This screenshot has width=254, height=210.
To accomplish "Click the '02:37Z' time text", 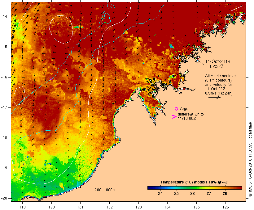I will [217, 66].
